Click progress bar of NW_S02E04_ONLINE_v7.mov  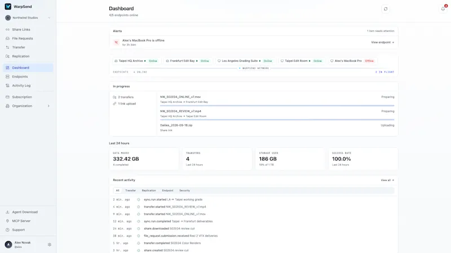[277, 106]
